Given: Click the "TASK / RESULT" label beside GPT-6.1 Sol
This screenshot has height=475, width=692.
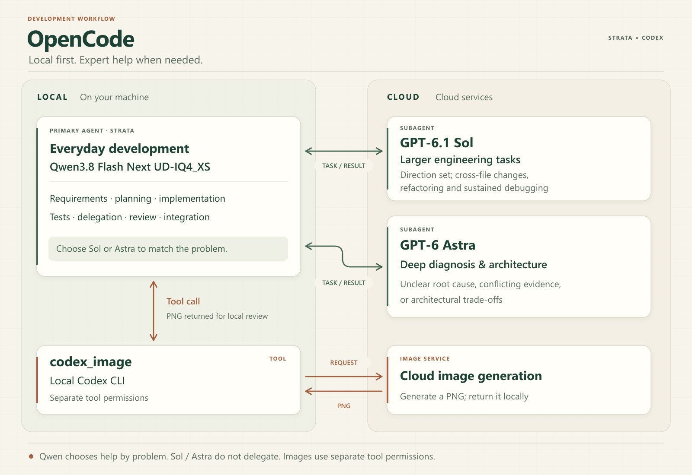Looking at the screenshot, I should click(x=344, y=166).
